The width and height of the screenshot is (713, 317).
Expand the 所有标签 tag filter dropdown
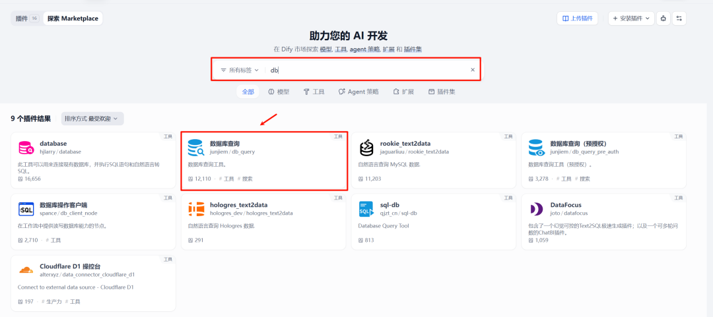coord(240,70)
